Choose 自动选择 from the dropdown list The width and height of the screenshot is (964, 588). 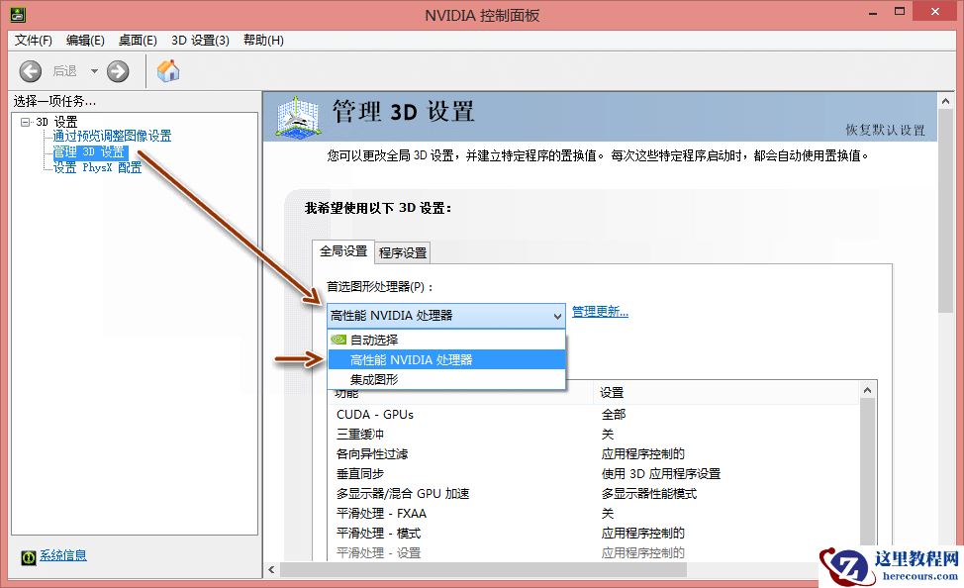click(446, 340)
